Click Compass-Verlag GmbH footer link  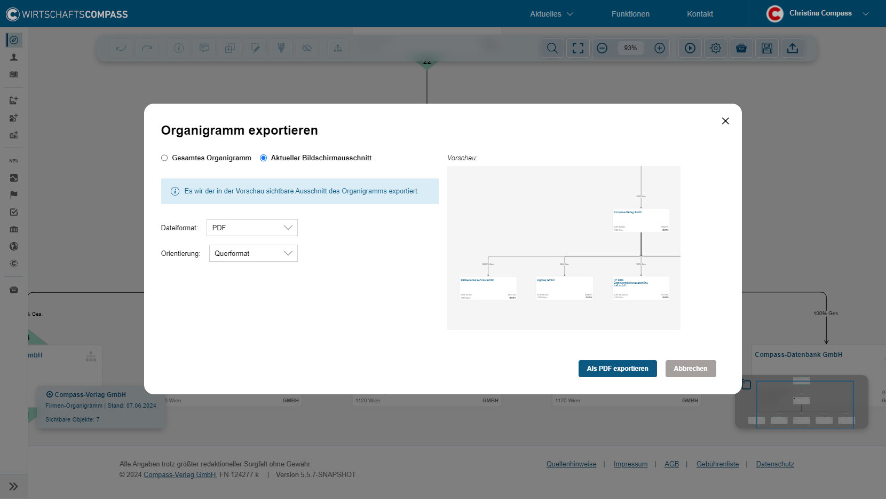point(180,475)
